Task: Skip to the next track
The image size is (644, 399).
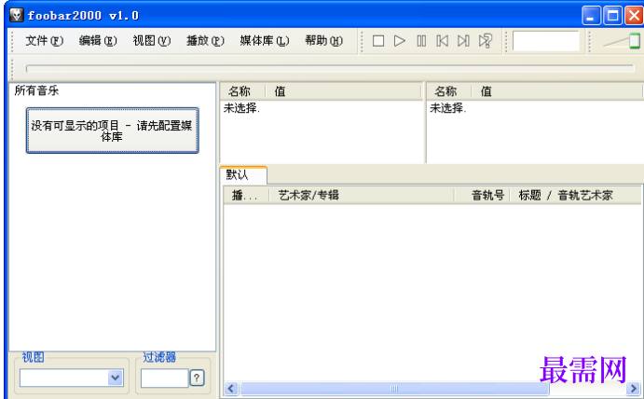Action: coord(464,41)
